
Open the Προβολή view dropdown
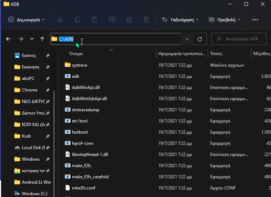pos(225,20)
